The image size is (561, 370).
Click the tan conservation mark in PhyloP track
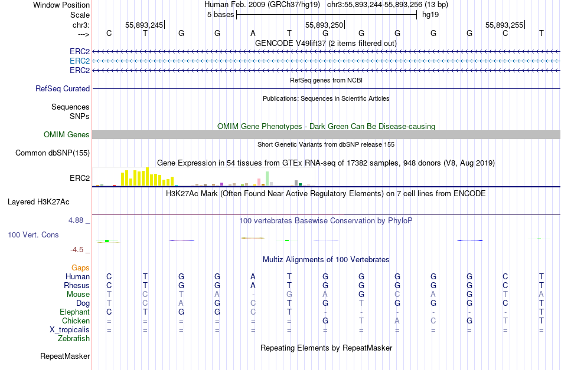pos(253,238)
